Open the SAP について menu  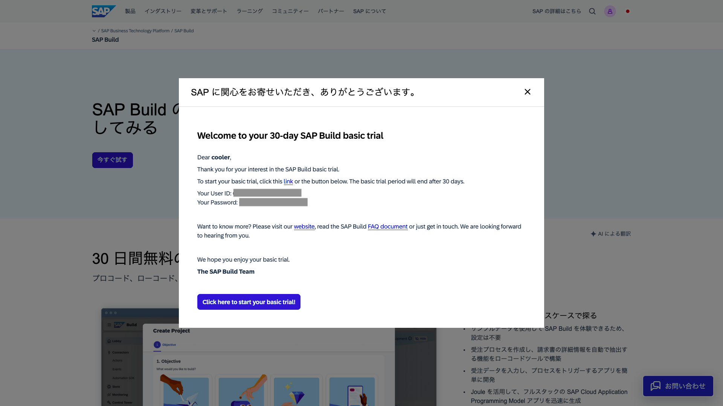click(369, 11)
